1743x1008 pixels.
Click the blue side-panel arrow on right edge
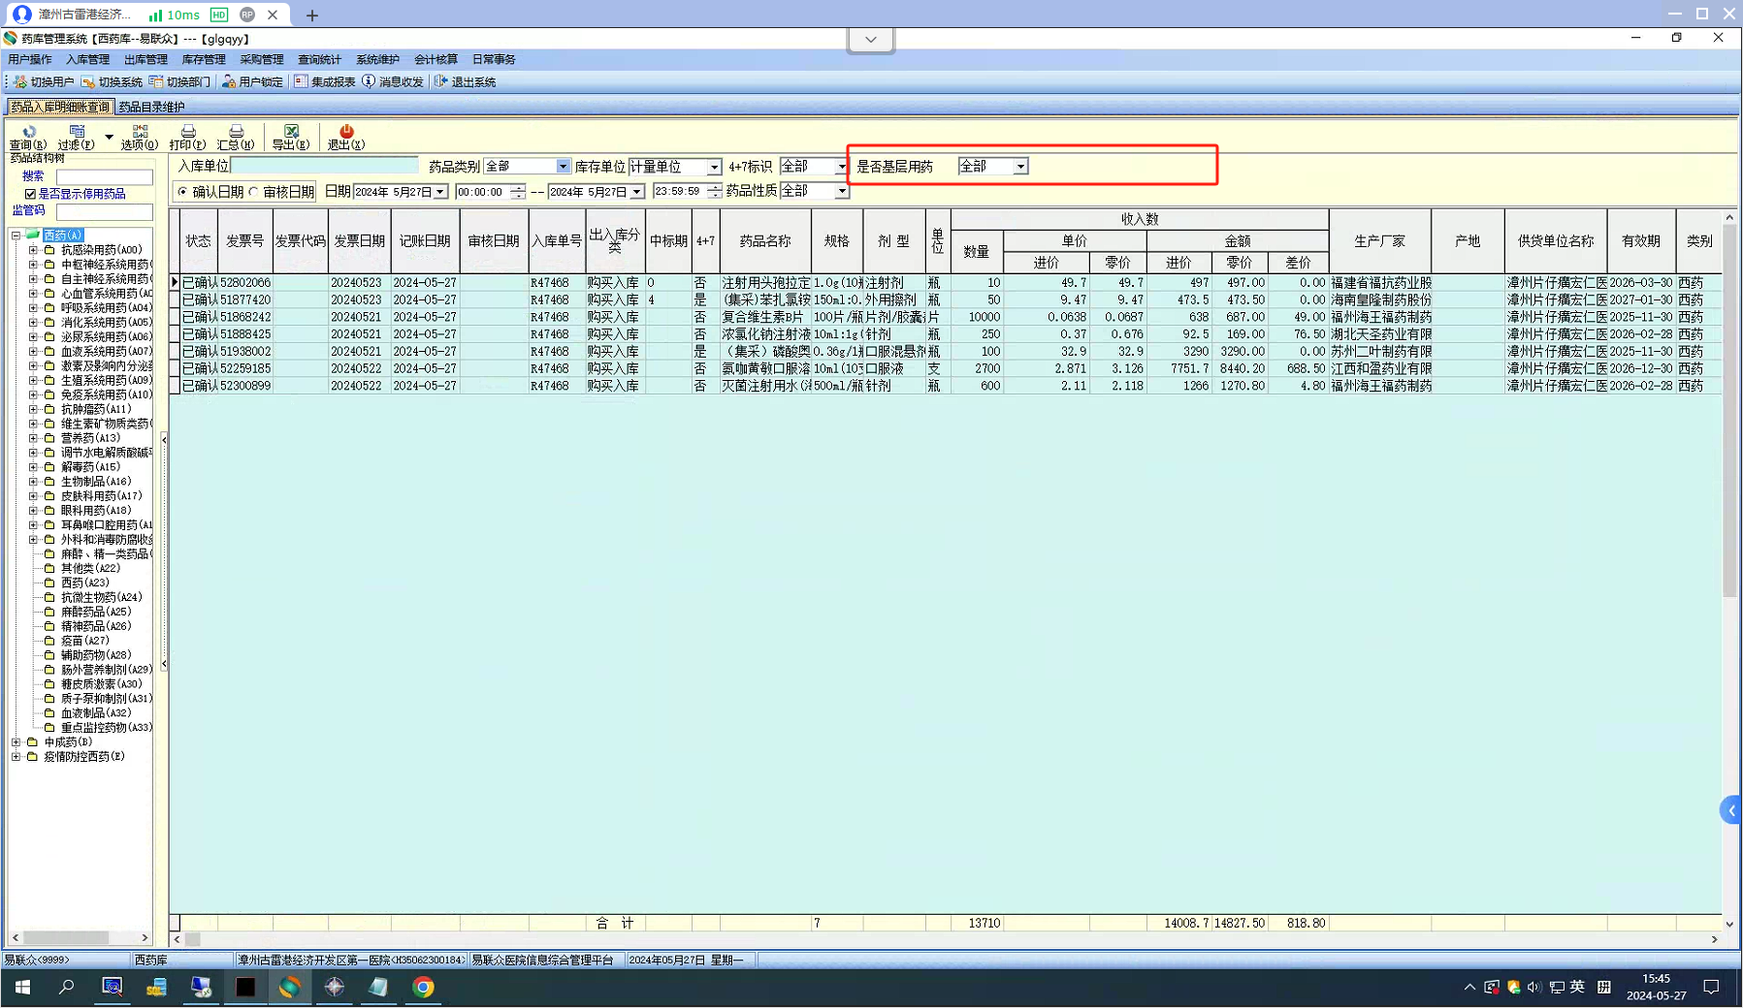(x=1731, y=810)
